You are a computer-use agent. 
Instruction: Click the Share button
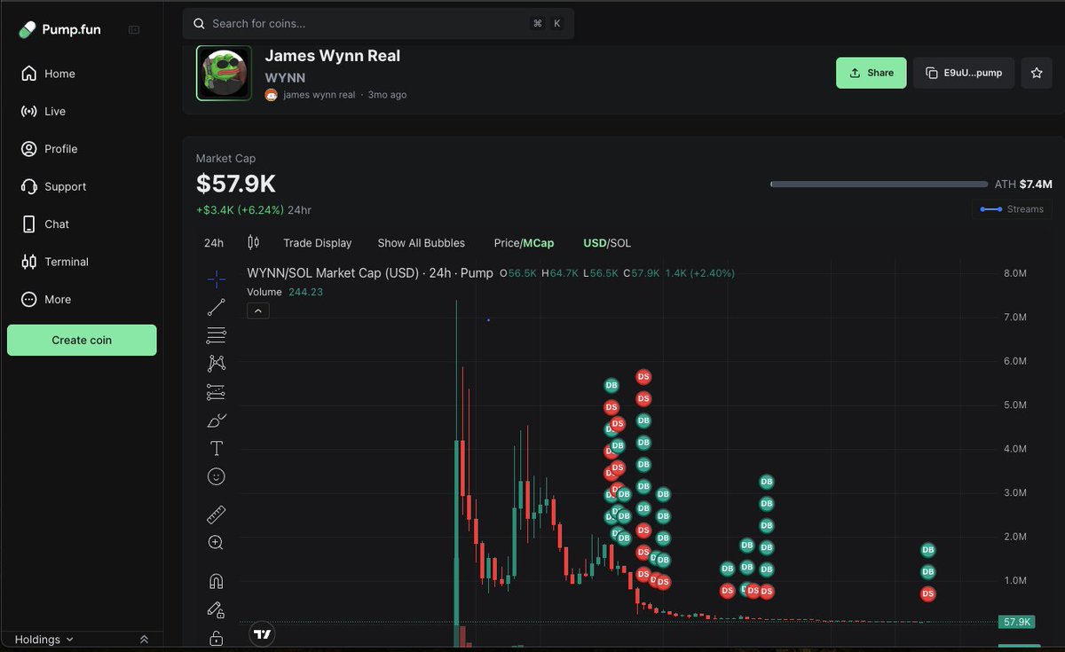click(x=871, y=73)
